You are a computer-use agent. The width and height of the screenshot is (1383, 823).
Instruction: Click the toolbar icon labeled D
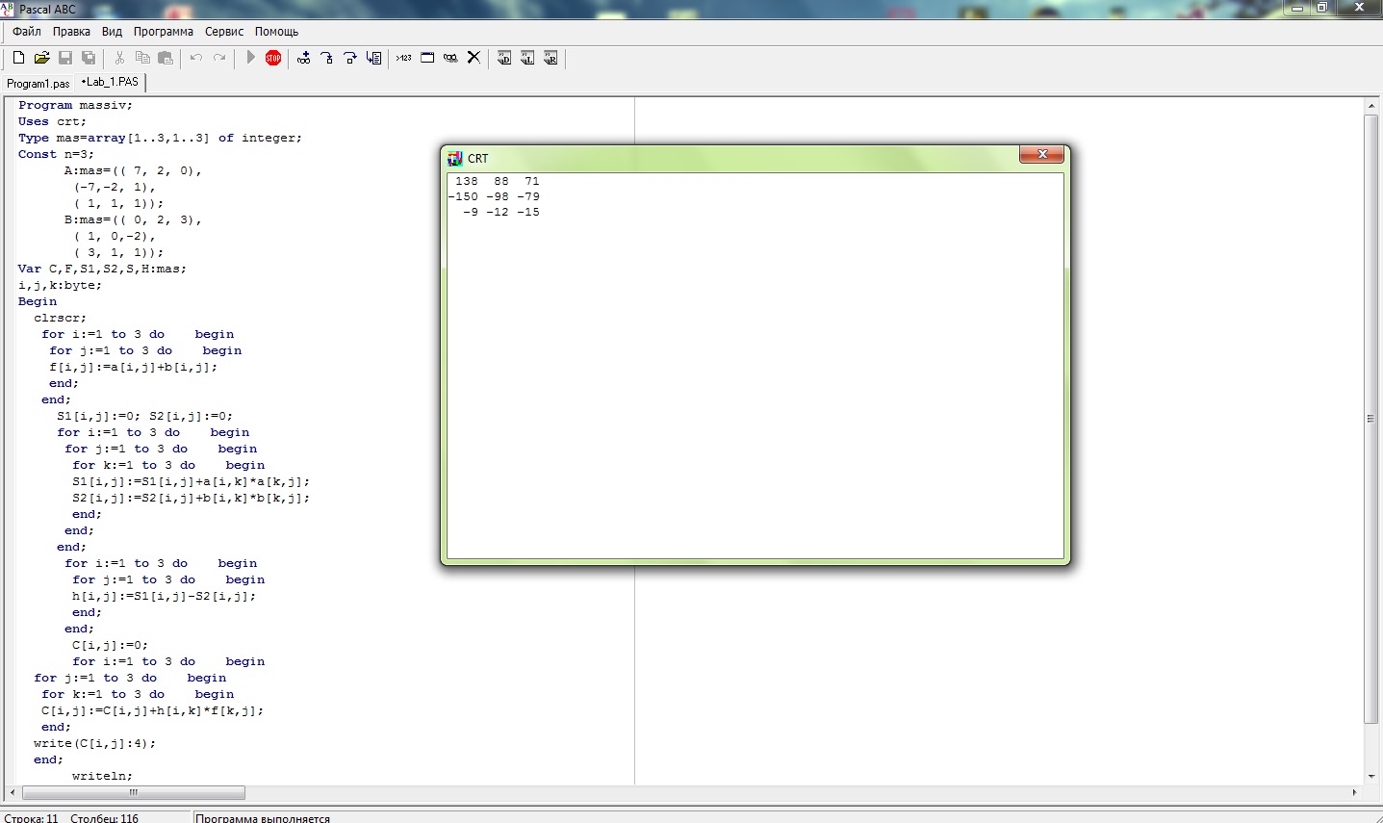point(503,58)
